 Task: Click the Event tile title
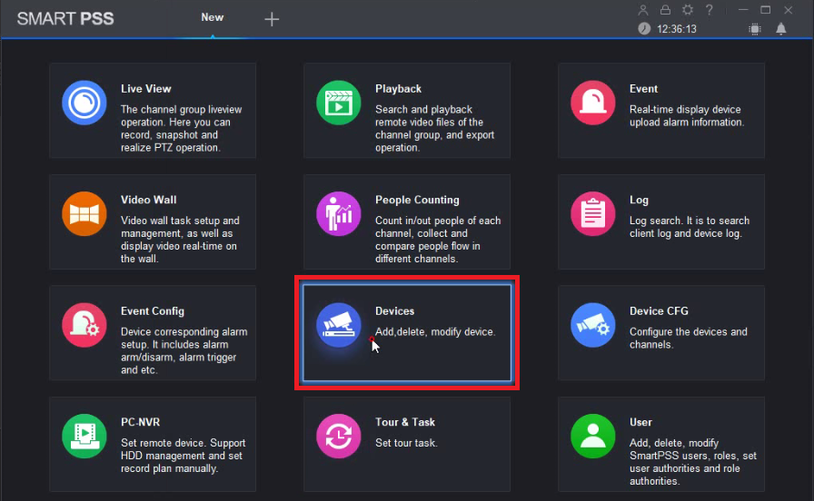pyautogui.click(x=643, y=89)
